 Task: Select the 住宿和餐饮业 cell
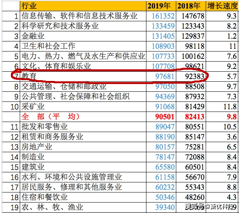pos(83,197)
